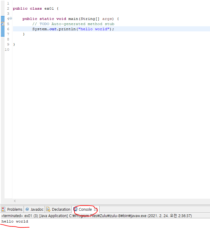The width and height of the screenshot is (210, 250).
Task: Click the Javadoc @ icon
Action: [27, 209]
